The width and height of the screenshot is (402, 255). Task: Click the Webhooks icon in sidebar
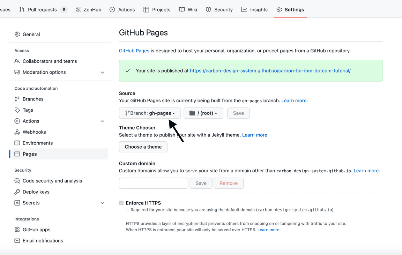[17, 132]
